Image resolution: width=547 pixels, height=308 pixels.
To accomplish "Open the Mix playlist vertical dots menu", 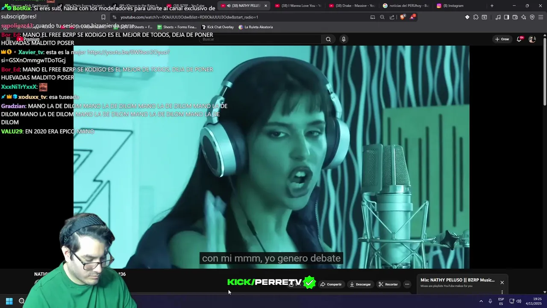I will (x=502, y=292).
